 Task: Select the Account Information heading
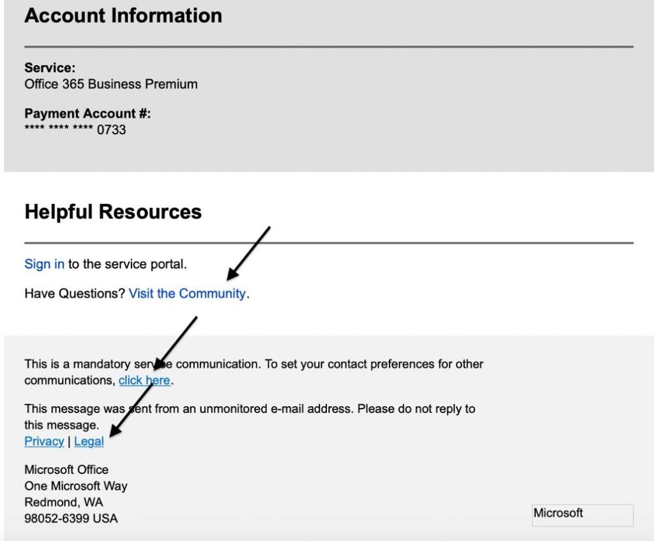pyautogui.click(x=123, y=15)
